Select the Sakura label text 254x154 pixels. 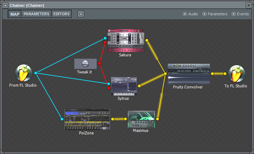pos(125,55)
